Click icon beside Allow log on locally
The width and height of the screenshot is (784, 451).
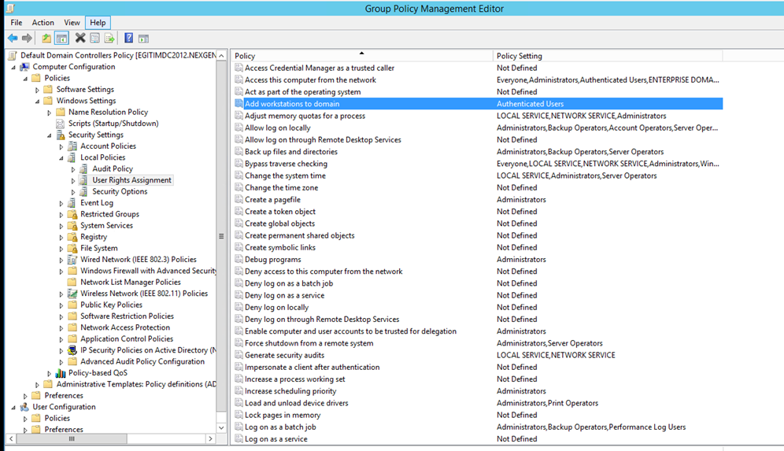tap(239, 128)
